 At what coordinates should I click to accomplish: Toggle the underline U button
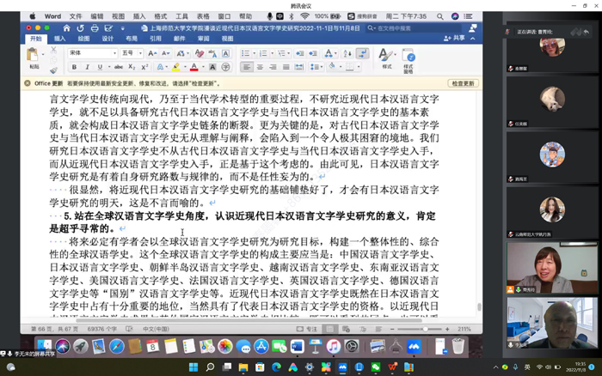[x=101, y=66]
